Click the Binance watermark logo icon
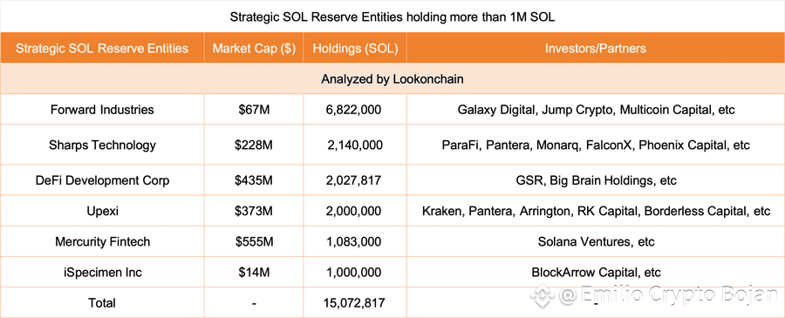This screenshot has width=785, height=318. coord(543,295)
